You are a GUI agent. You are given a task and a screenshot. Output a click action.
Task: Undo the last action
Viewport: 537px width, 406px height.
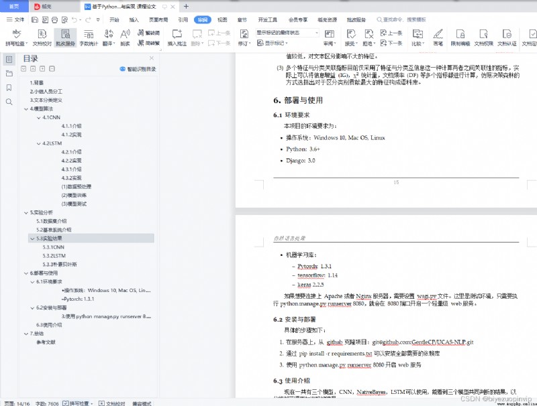tap(75, 20)
